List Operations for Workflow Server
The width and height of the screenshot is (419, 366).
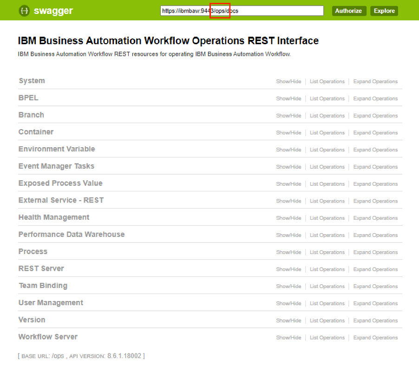tap(327, 338)
